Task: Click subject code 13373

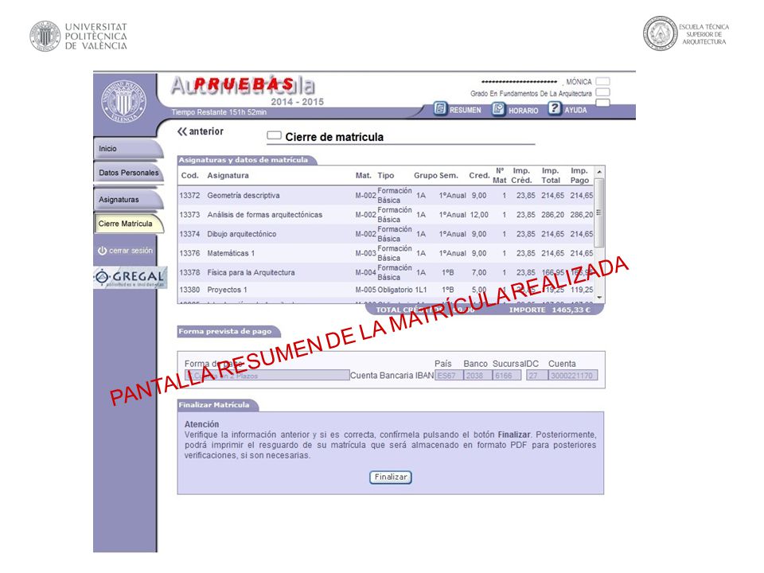Action: click(x=189, y=214)
